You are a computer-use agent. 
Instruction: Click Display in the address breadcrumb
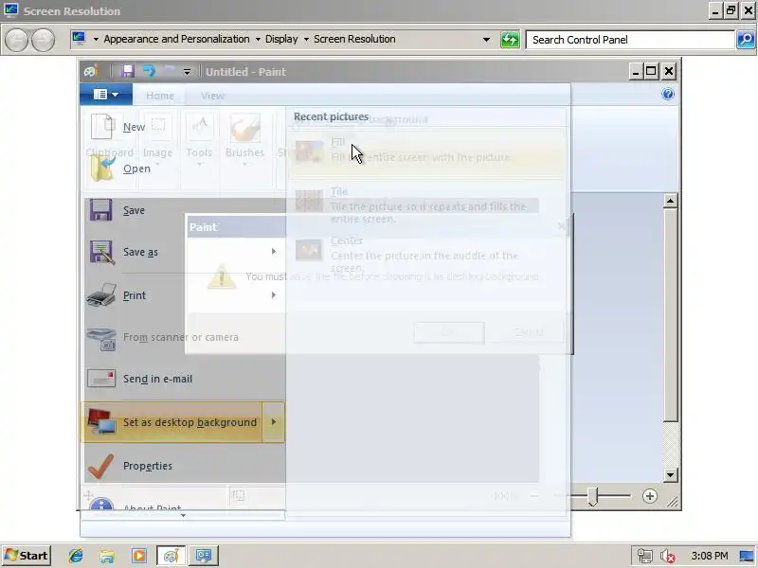coord(281,39)
